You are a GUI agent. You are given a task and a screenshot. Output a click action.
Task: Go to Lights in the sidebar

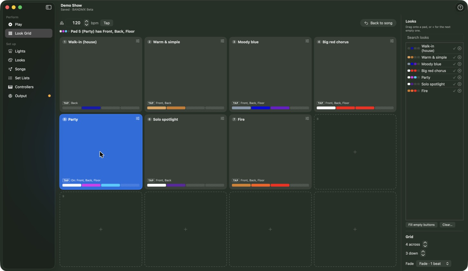pos(29,51)
